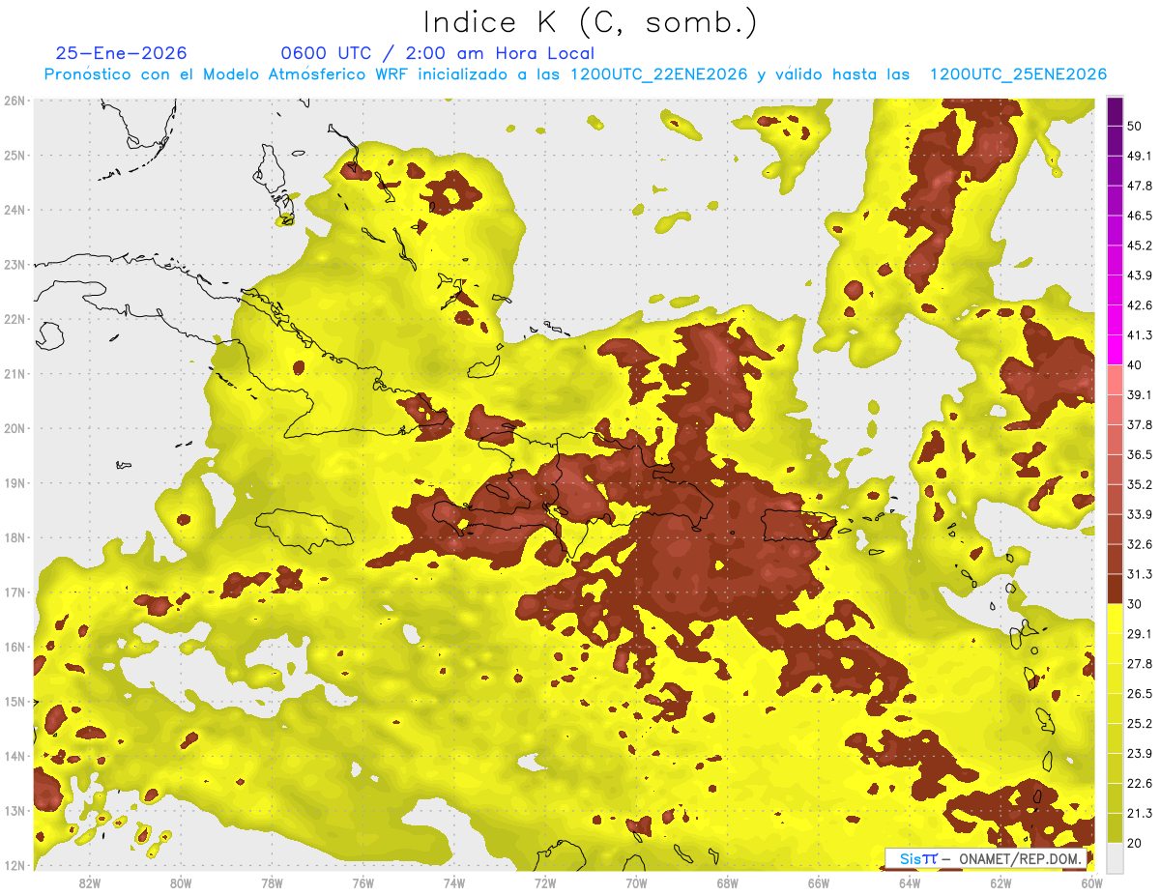Click the legend value '20'
The image size is (1160, 896).
coord(1135,843)
